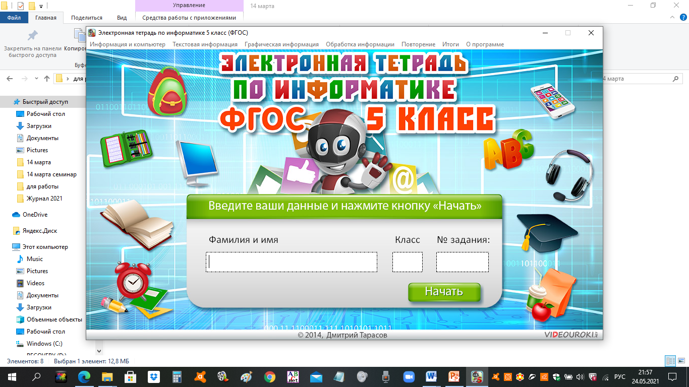
Task: Click the Explorer back arrow
Action: coord(10,79)
